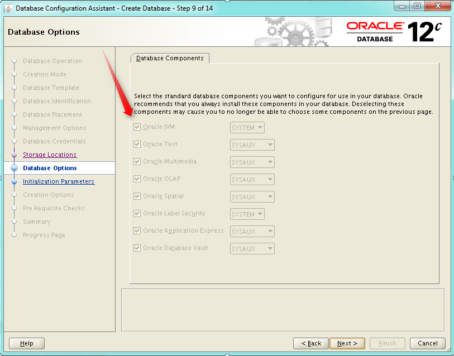454x356 pixels.
Task: Click the Initialization Parameters step bullet
Action: [15, 181]
